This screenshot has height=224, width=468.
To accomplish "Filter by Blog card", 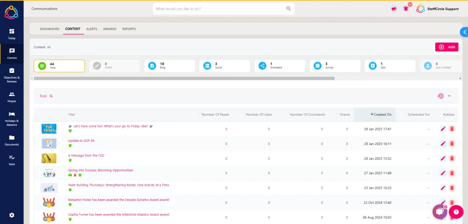I will tap(170, 66).
